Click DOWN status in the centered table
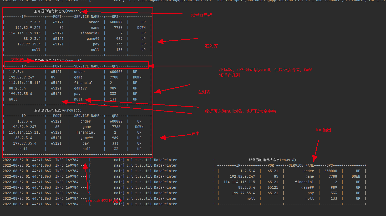Viewport: 386px width, 216px height. coord(139,127)
